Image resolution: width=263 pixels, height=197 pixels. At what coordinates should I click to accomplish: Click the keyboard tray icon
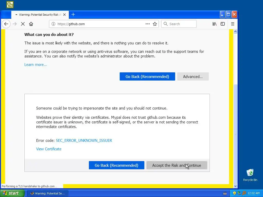click(225, 193)
